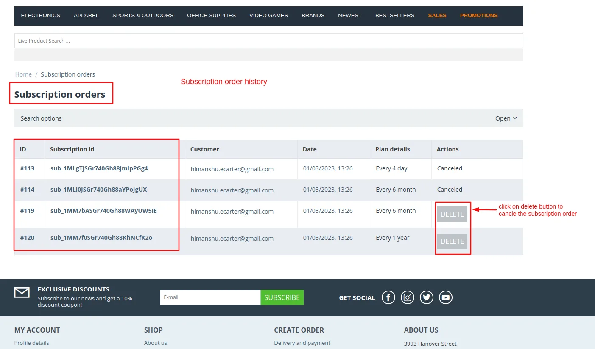Click the Create Order footer heading
595x349 pixels.
click(299, 330)
